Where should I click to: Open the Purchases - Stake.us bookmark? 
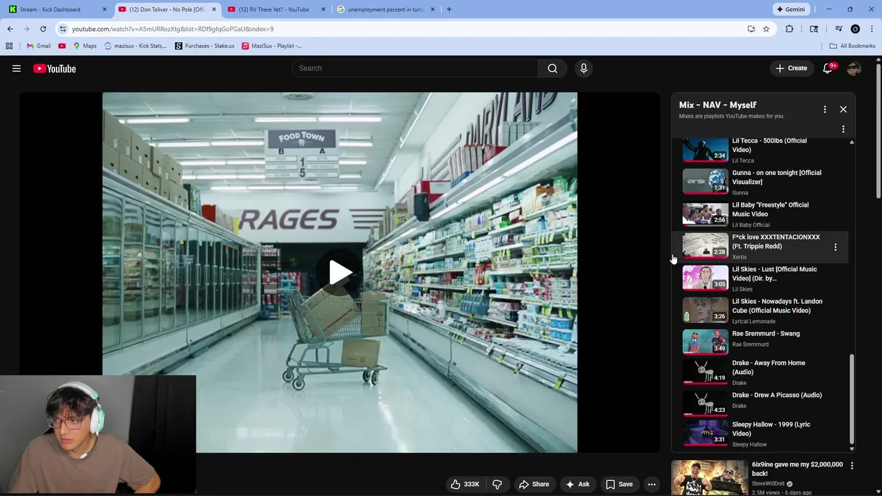(205, 45)
